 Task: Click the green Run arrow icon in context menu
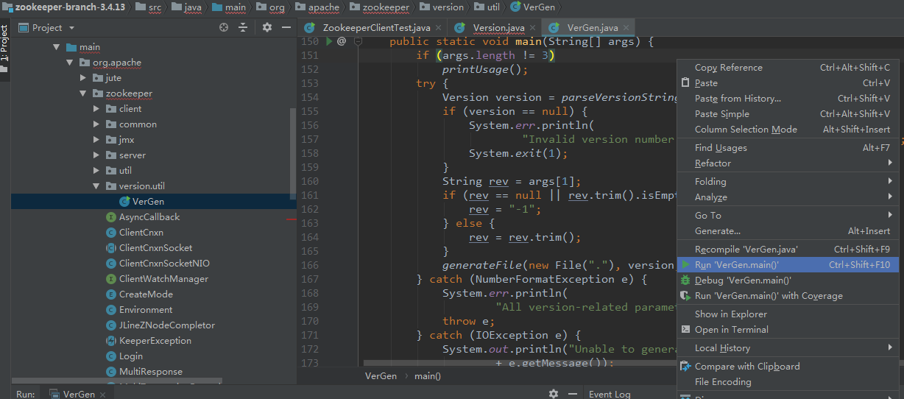(x=685, y=265)
